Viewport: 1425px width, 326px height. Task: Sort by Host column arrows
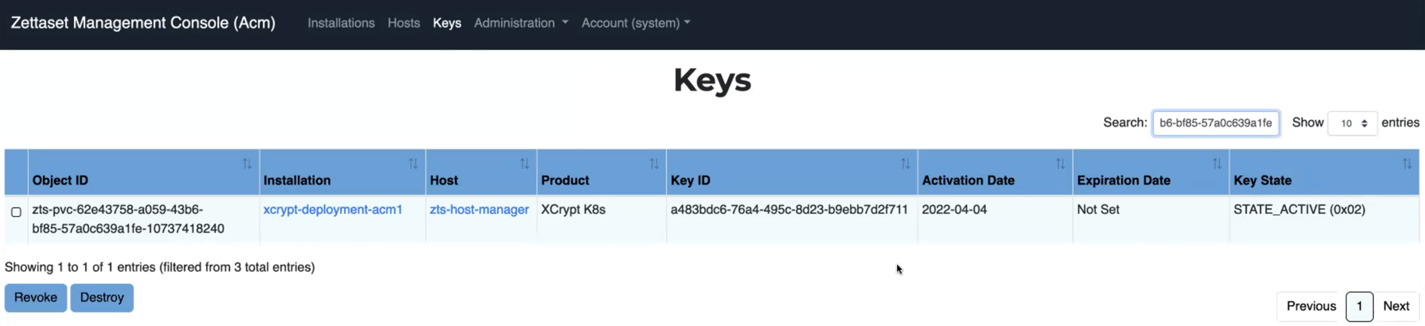click(x=524, y=164)
